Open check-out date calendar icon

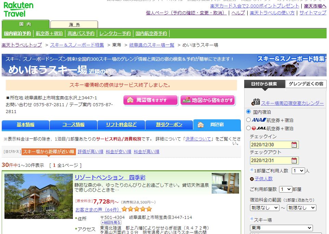[x=294, y=160]
